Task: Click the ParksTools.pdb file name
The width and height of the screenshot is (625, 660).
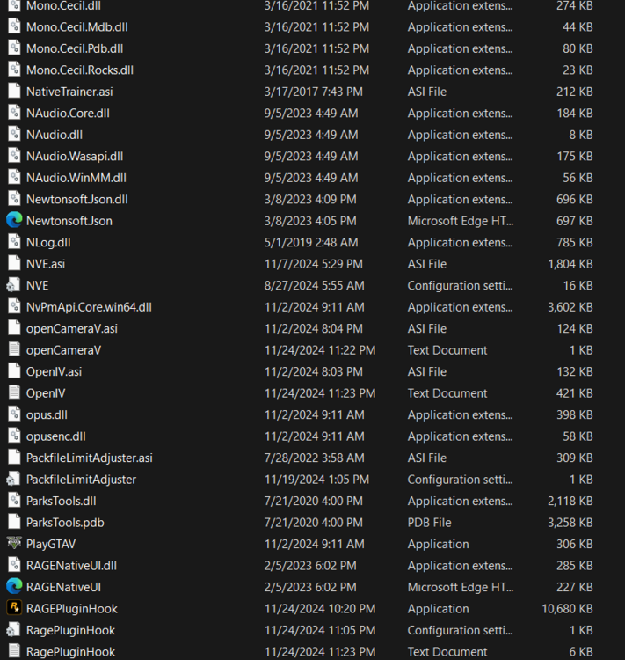Action: tap(65, 523)
